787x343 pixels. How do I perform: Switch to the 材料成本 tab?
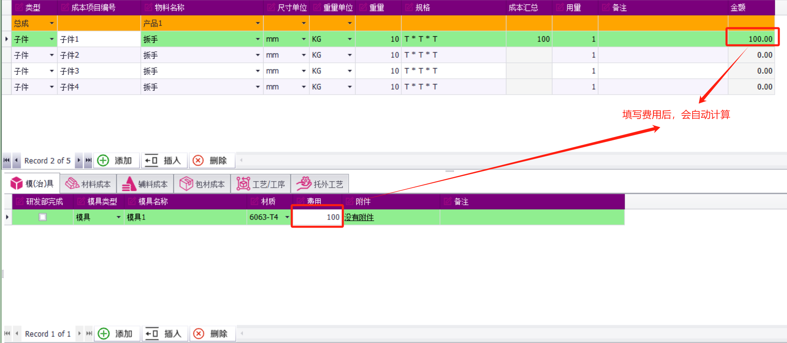[x=88, y=184]
